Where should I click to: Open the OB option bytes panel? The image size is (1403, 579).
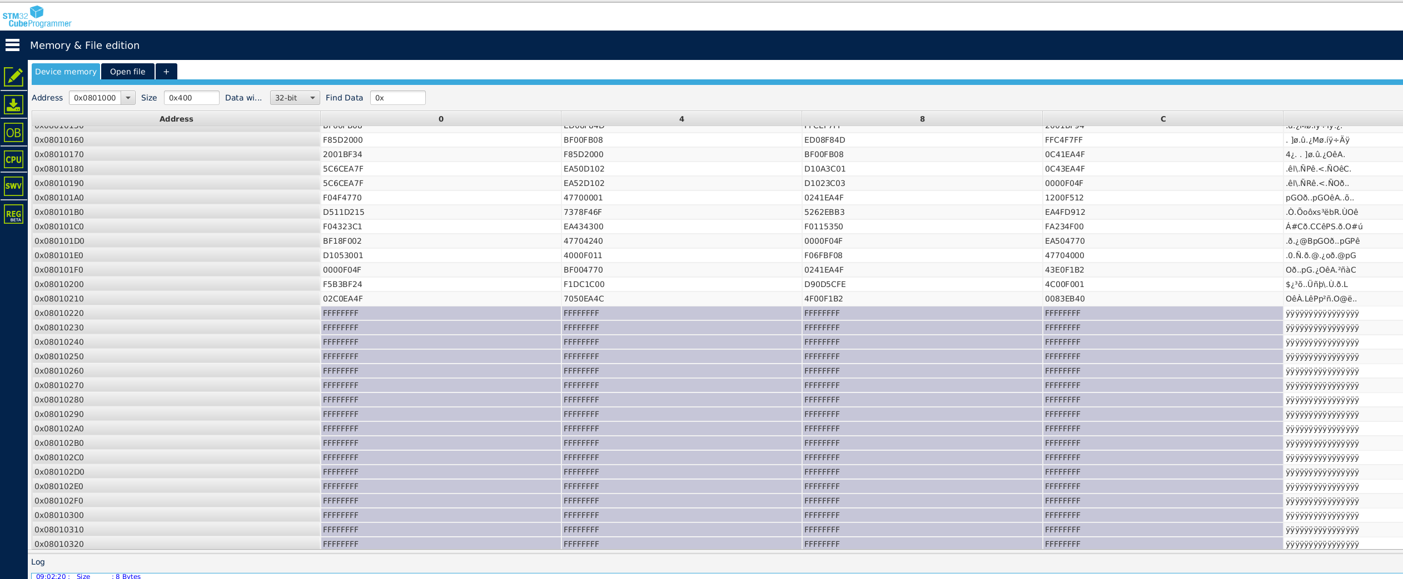pos(14,133)
